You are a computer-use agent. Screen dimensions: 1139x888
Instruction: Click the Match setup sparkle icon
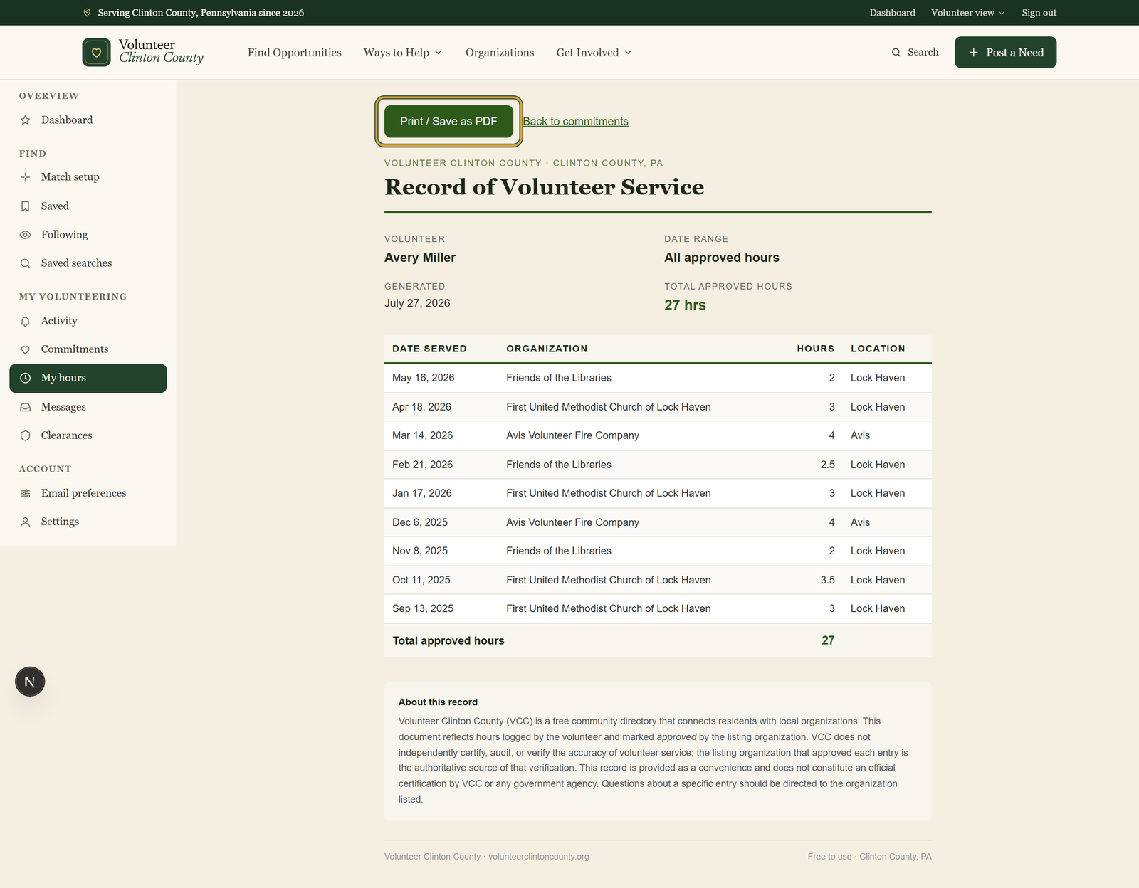[26, 177]
